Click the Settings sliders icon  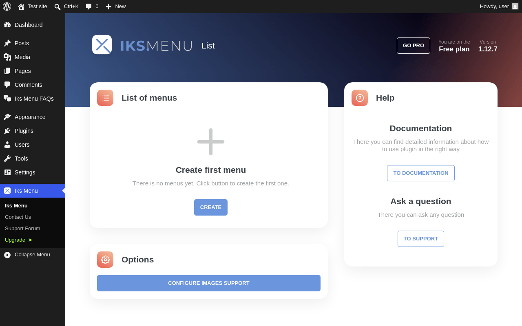coord(7,172)
